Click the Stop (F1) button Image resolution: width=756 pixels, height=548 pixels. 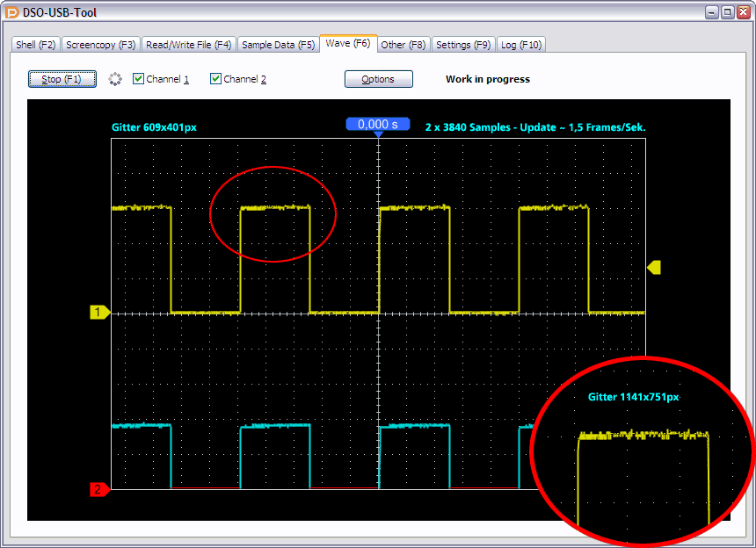[62, 79]
